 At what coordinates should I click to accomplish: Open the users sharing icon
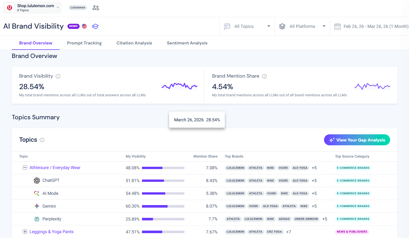coord(96,8)
